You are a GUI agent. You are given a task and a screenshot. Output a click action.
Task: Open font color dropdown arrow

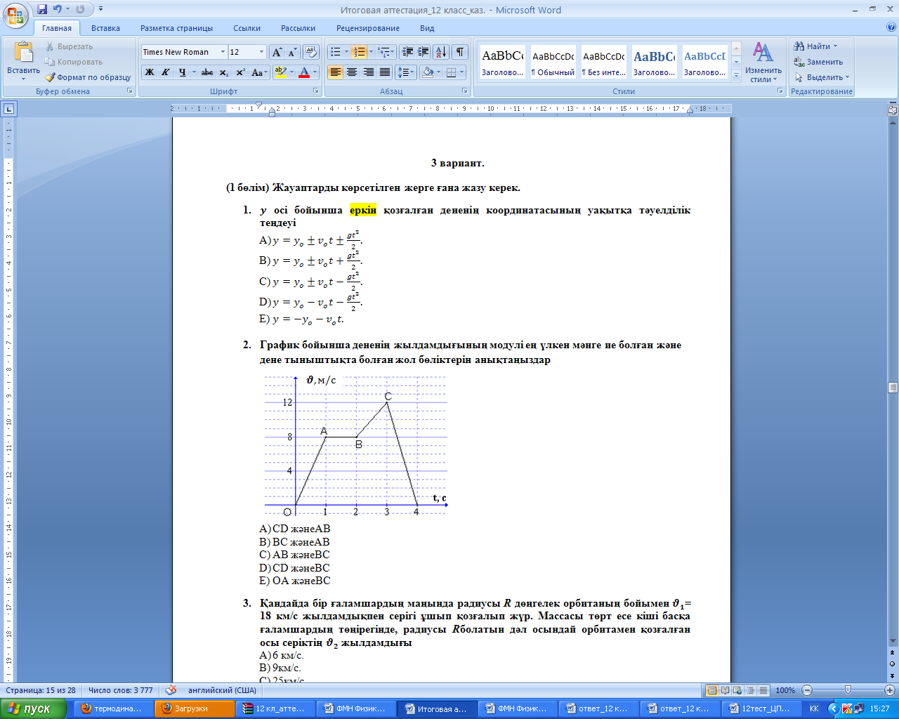(x=315, y=72)
